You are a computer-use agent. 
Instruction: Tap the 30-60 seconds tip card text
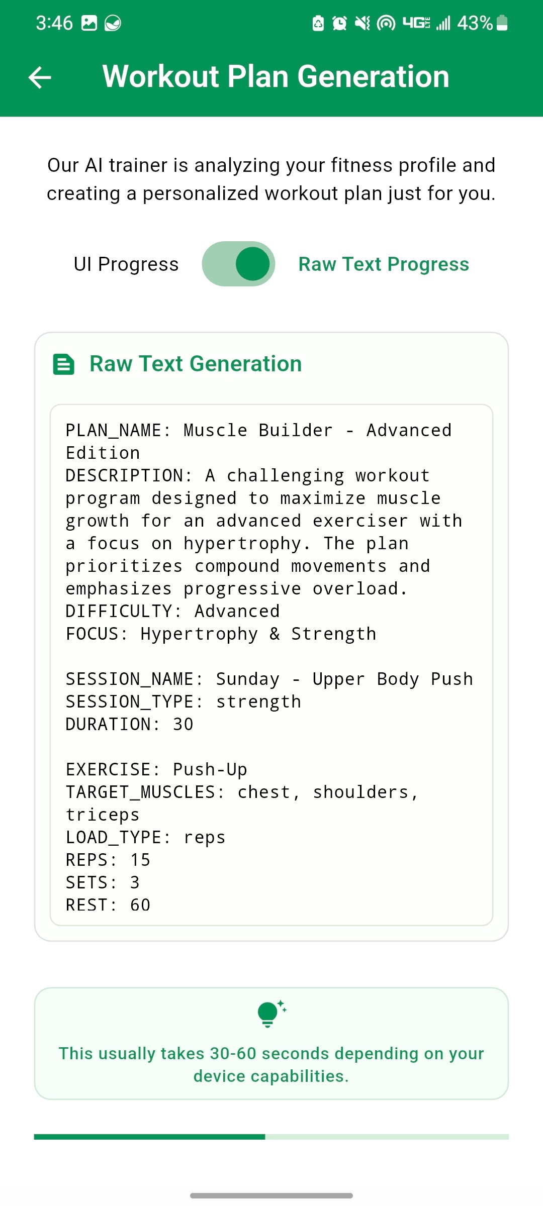click(271, 1064)
